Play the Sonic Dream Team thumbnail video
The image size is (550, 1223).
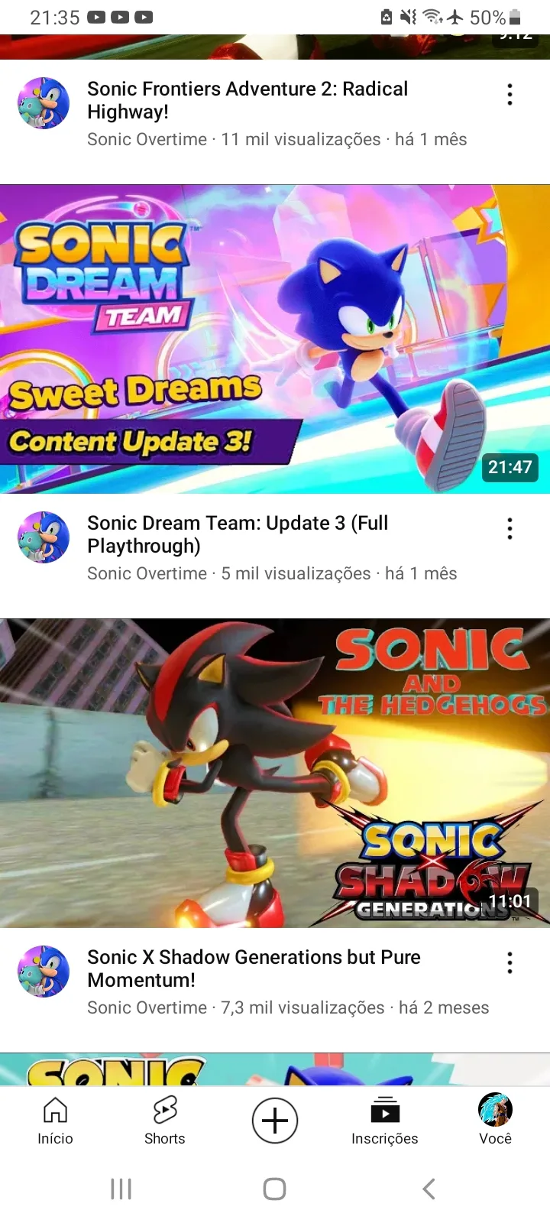[x=275, y=339]
